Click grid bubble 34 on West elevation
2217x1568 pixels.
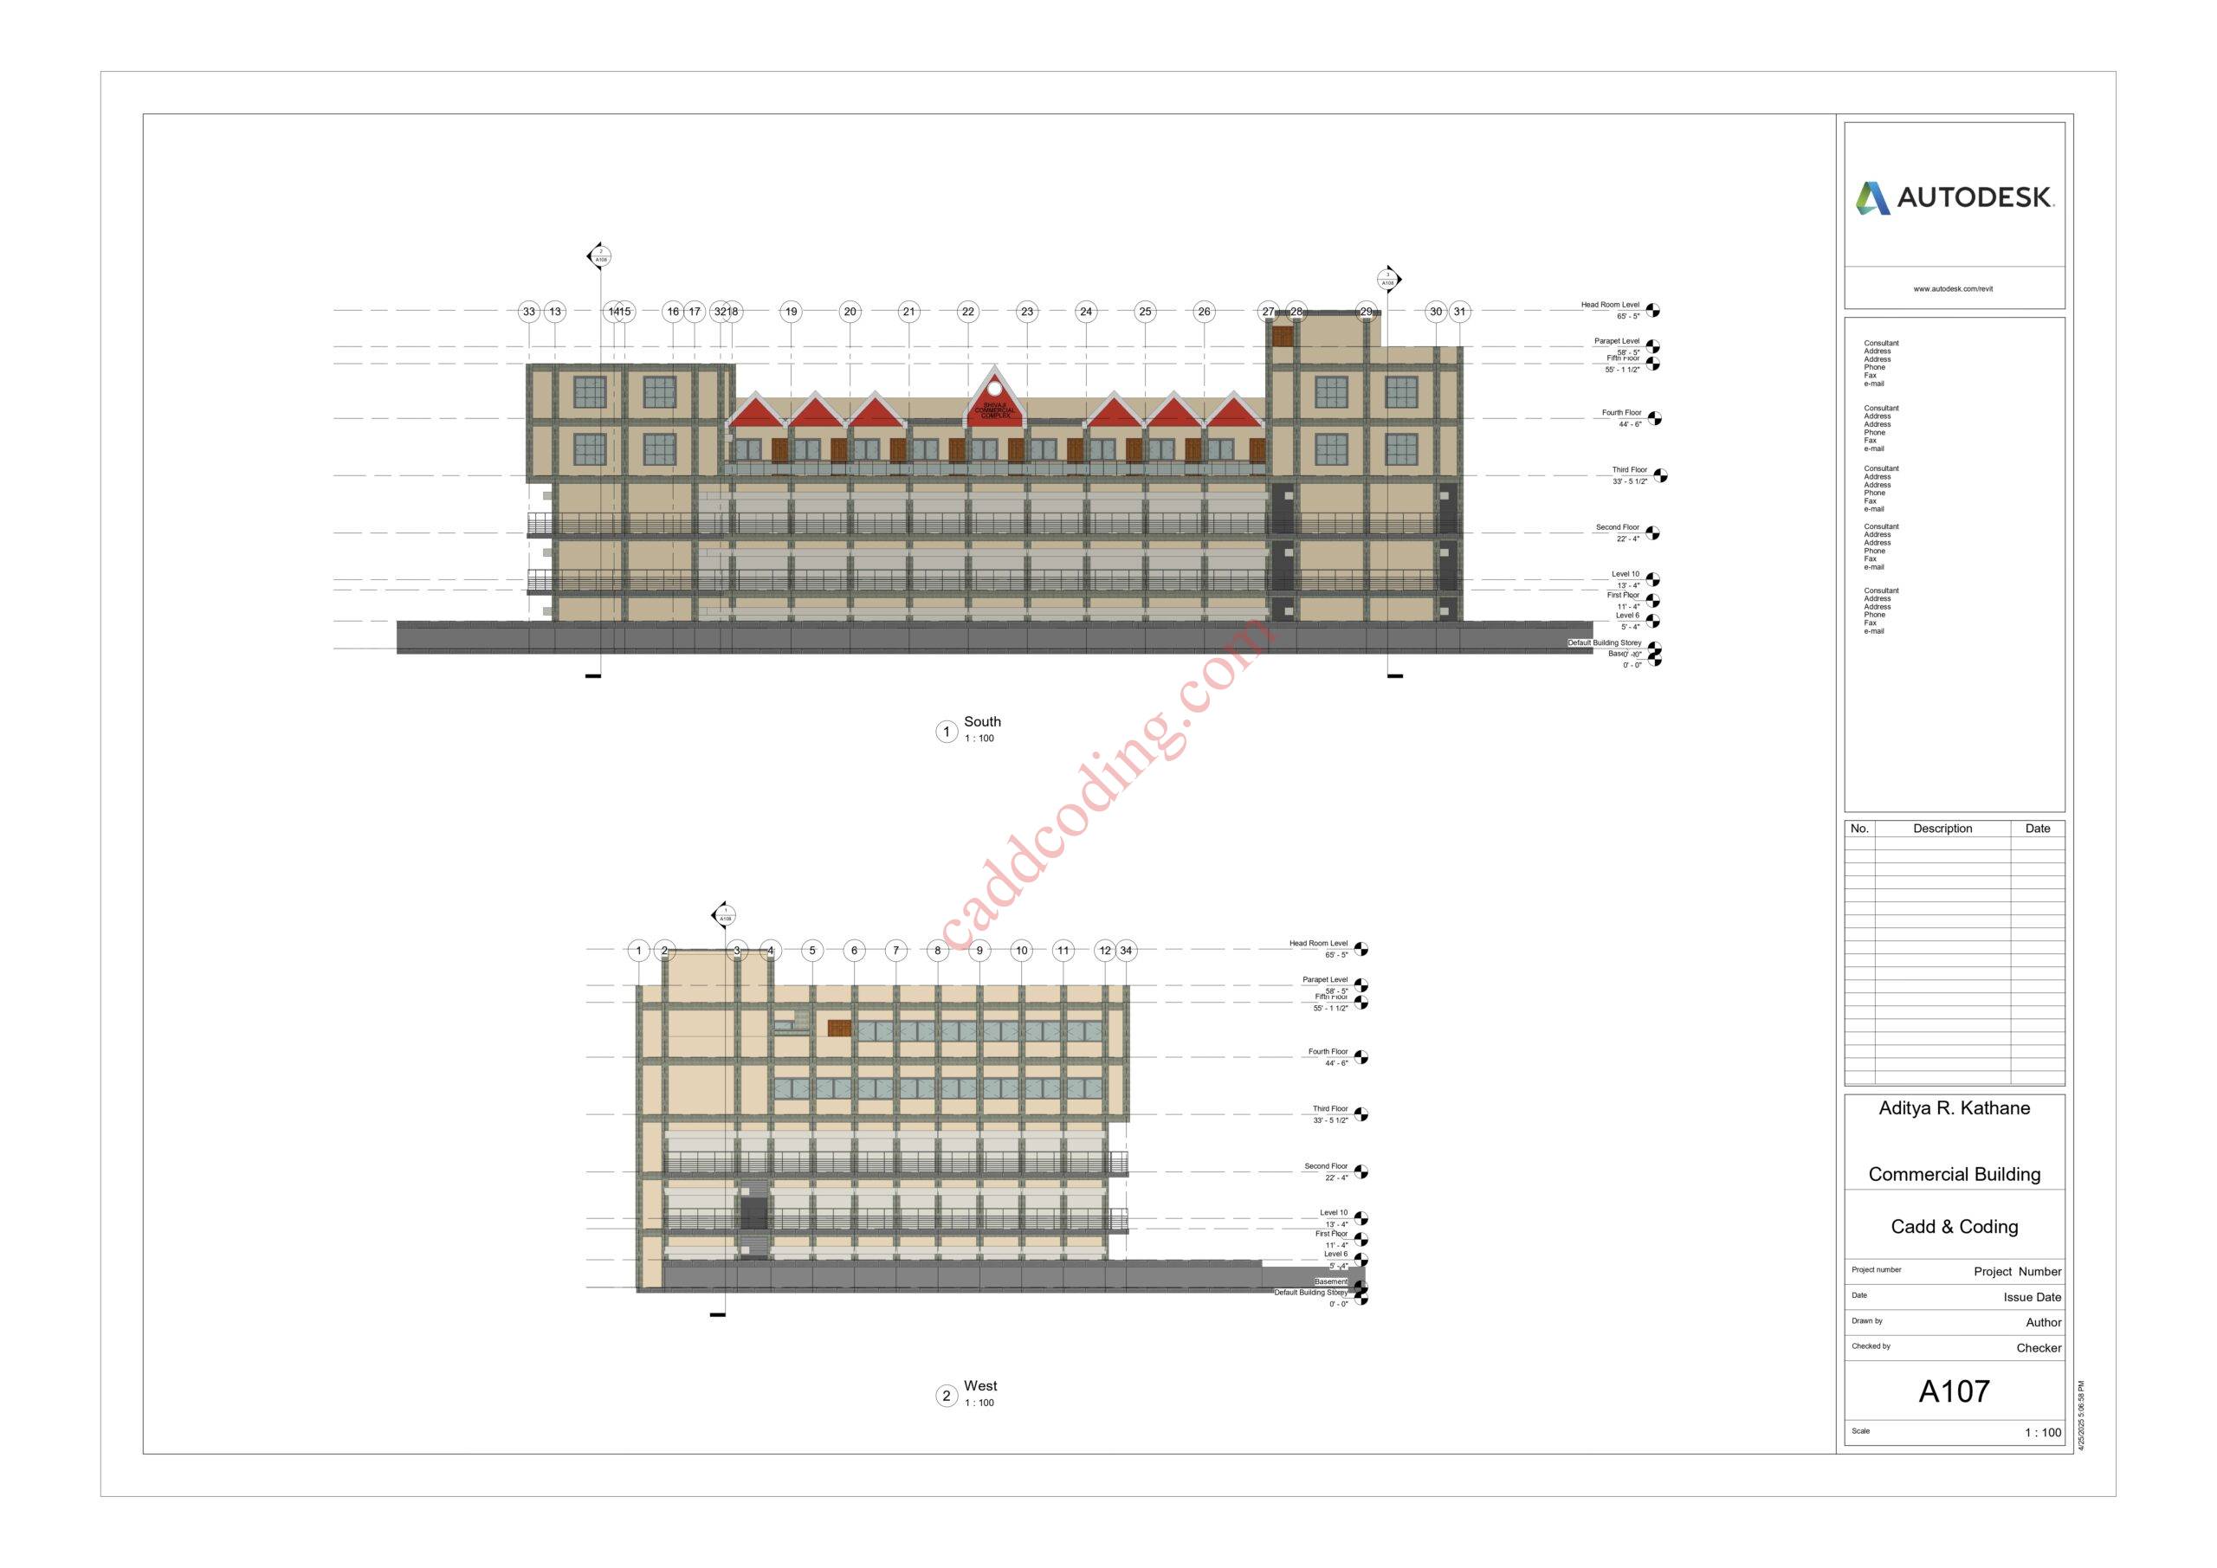point(1126,951)
